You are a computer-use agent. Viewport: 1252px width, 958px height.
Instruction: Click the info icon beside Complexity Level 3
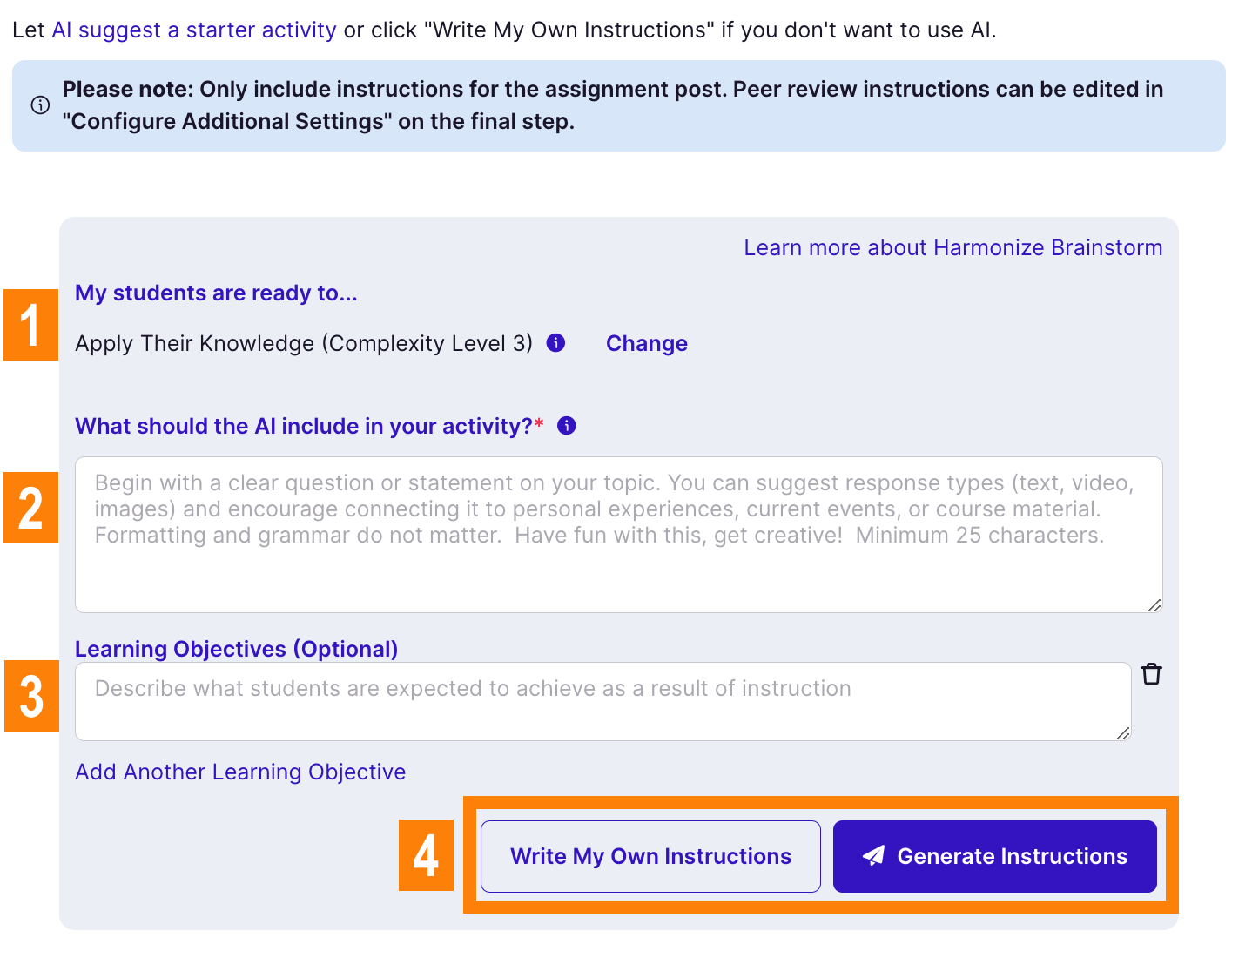coord(555,343)
